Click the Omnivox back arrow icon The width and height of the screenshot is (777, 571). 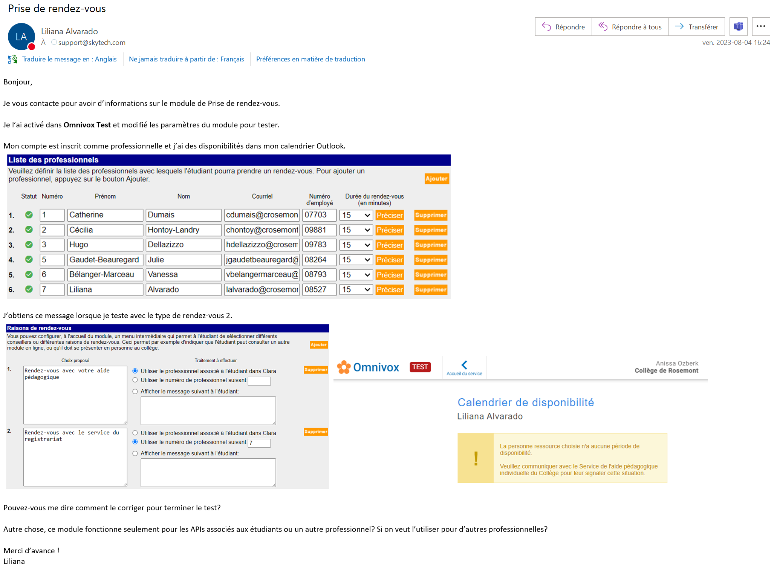click(x=464, y=364)
